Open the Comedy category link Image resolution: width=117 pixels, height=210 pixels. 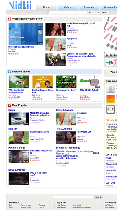click(13, 129)
